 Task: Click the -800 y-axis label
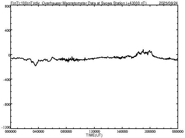point(7,104)
